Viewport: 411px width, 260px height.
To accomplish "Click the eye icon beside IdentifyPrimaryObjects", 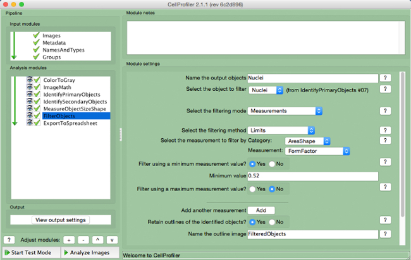I will [29, 94].
